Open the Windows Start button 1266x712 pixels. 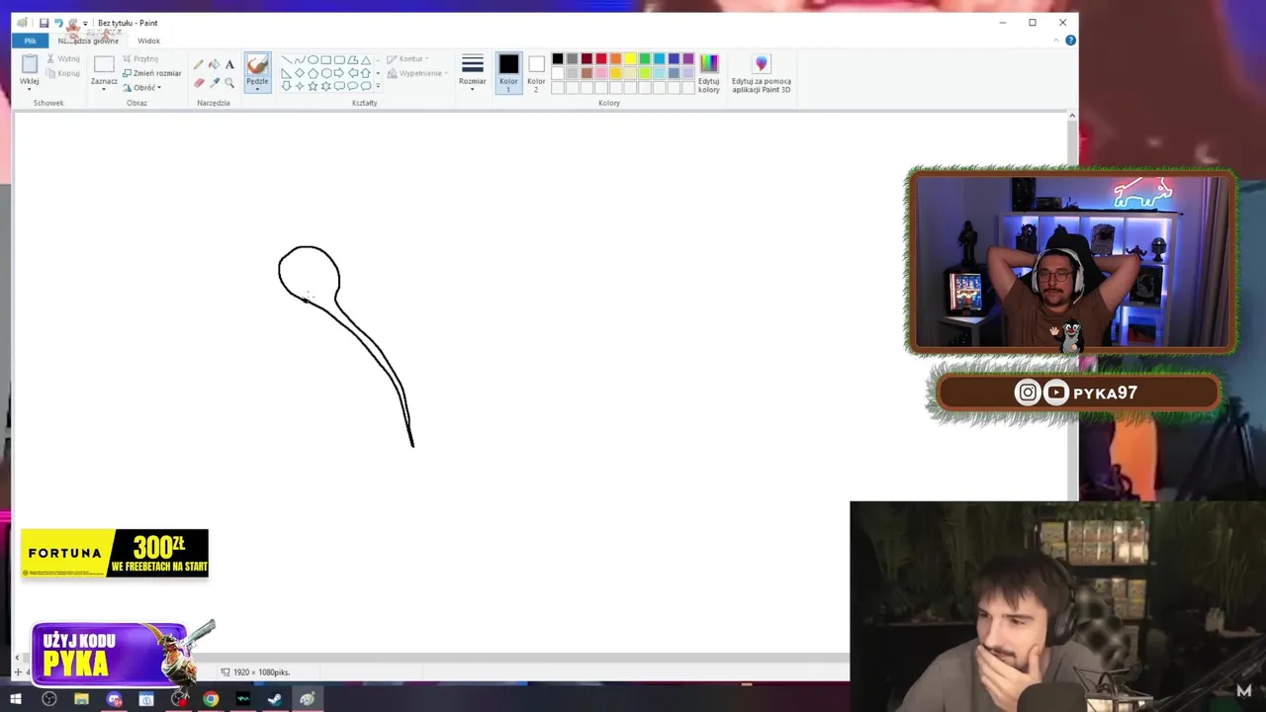(x=16, y=699)
